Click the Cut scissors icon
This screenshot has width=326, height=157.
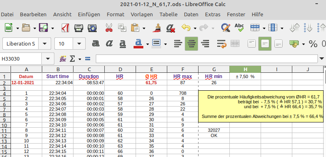point(109,28)
